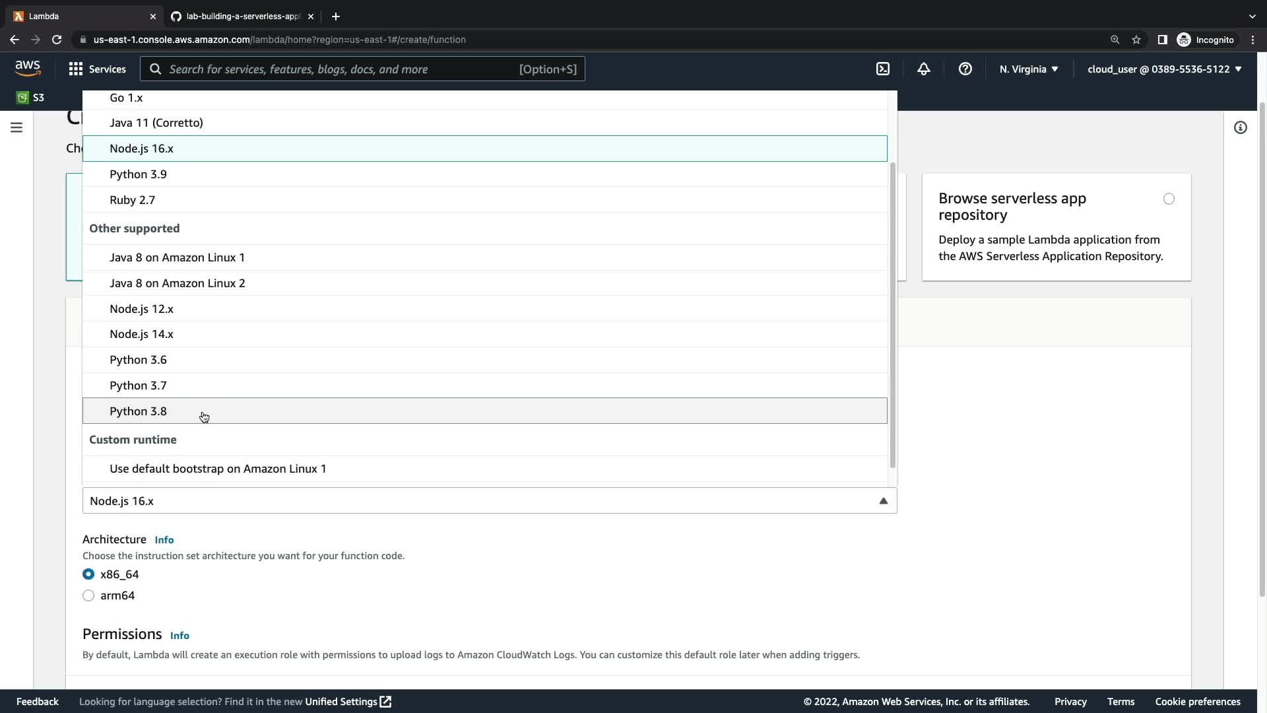This screenshot has width=1267, height=713.
Task: Select the arm64 architecture radio
Action: click(88, 595)
